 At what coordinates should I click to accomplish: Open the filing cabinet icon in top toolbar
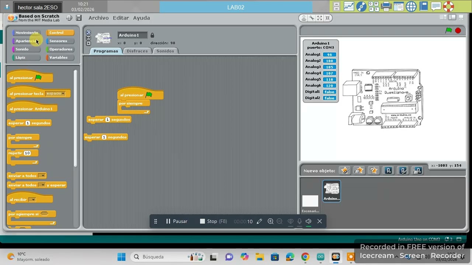tap(336, 7)
